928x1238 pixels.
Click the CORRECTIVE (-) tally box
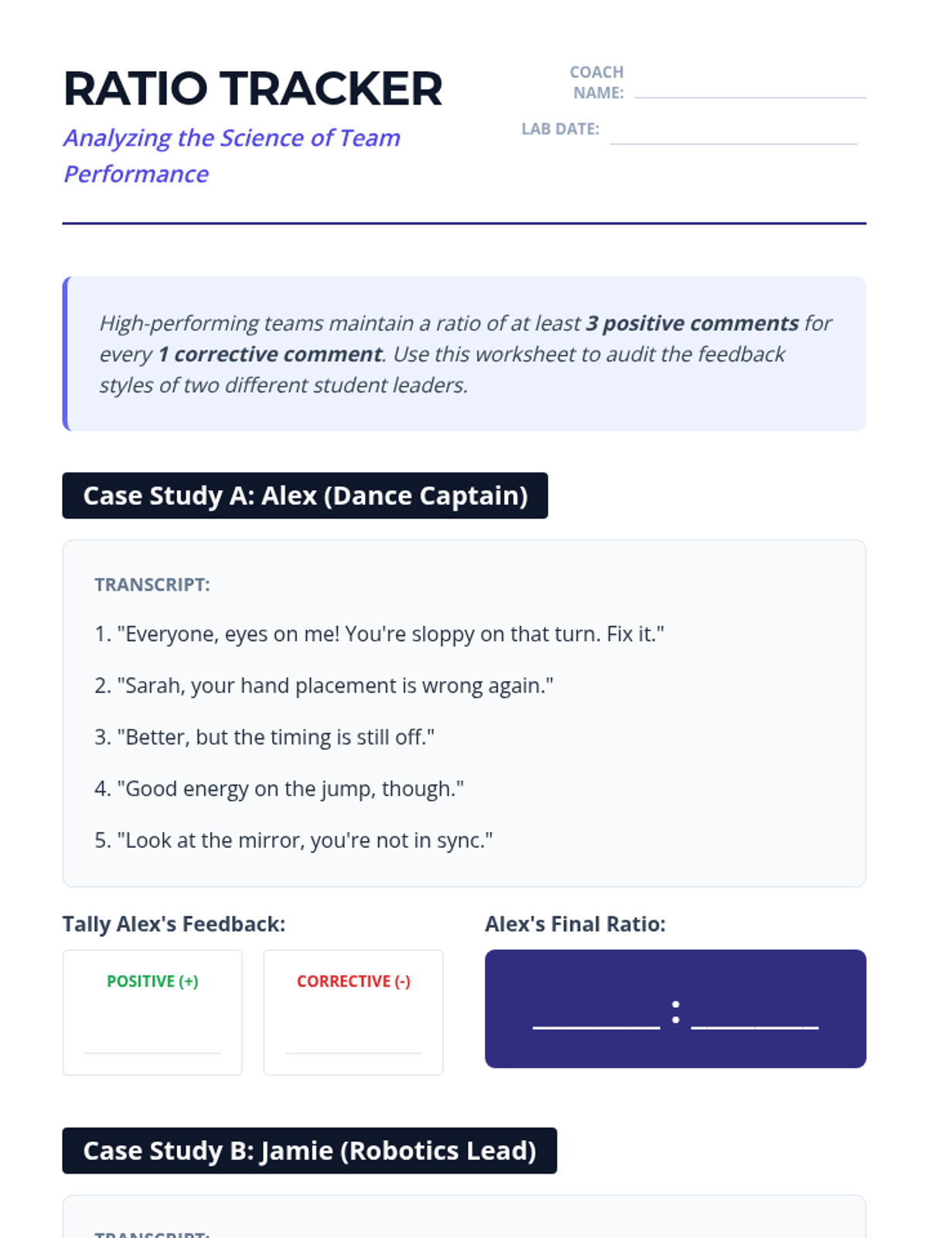353,1012
